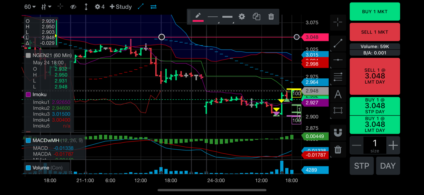Change line color via red pencil swatch

click(x=198, y=16)
